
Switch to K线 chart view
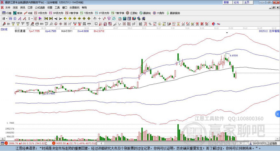[28, 13]
